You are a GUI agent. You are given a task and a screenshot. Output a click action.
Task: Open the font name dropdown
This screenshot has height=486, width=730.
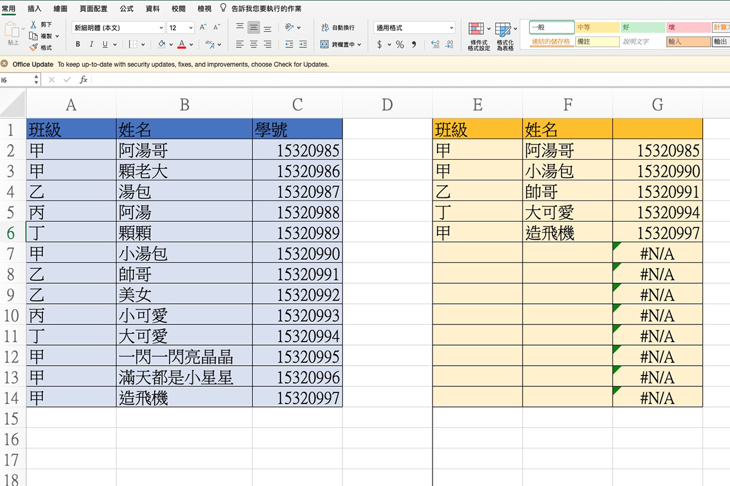(x=161, y=27)
